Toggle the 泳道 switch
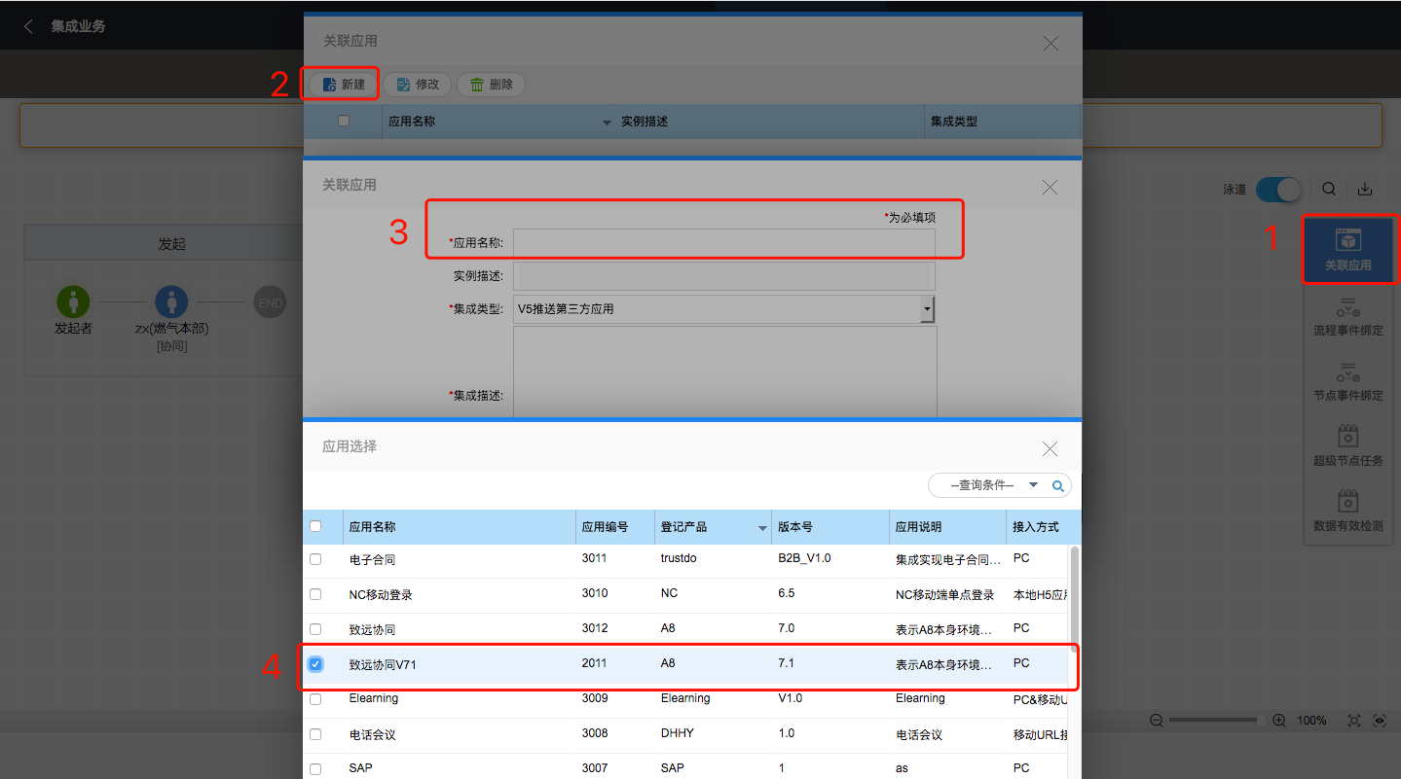The image size is (1401, 779). (1277, 189)
